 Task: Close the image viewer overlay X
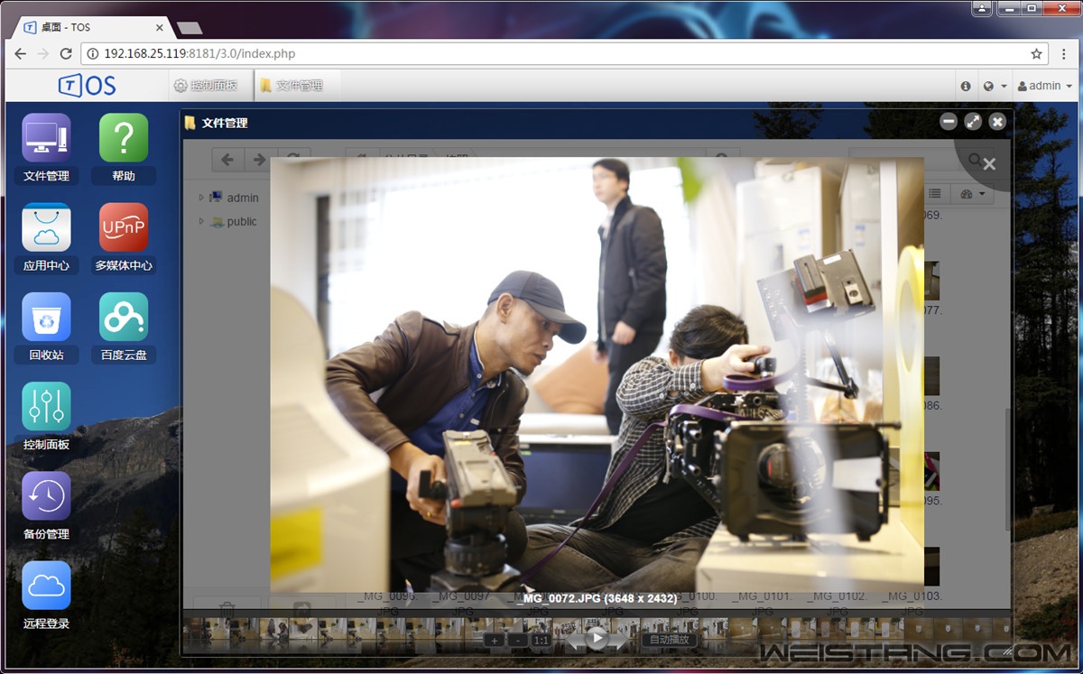tap(989, 164)
